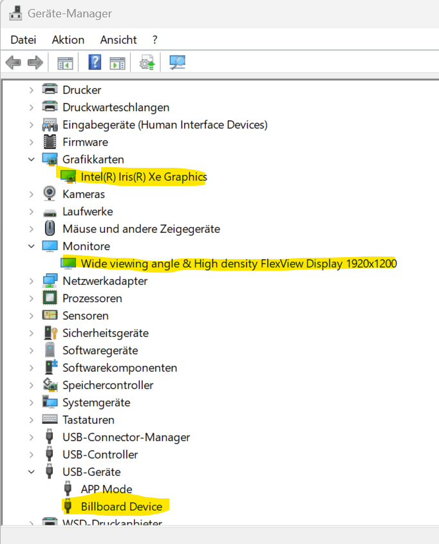The height and width of the screenshot is (544, 439).
Task: Click the Systemgeräte folder-monitor icon
Action: coord(50,402)
